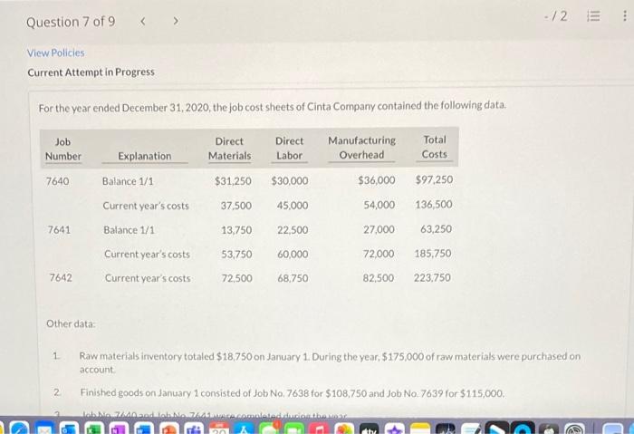Click the $30,000 direct labor value
The width and height of the screenshot is (634, 434).
pyautogui.click(x=290, y=181)
